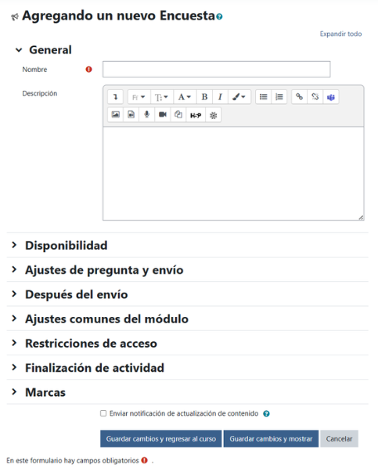Open the text color brush dropdown
This screenshot has height=472, width=378.
239,97
